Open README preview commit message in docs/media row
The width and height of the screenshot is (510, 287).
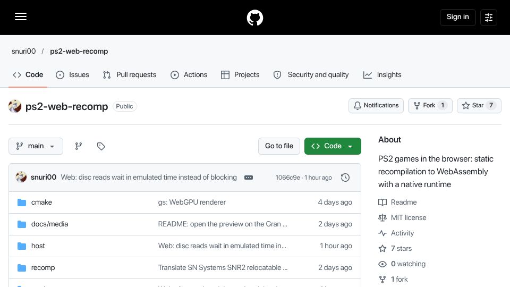223,224
